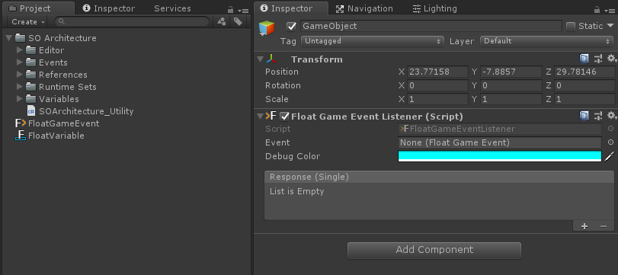Open the Inspector panel context menu
This screenshot has width=618, height=275.
pyautogui.click(x=610, y=10)
